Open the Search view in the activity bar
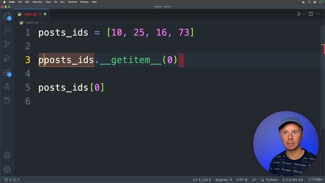The image size is (325, 183). pos(7,29)
